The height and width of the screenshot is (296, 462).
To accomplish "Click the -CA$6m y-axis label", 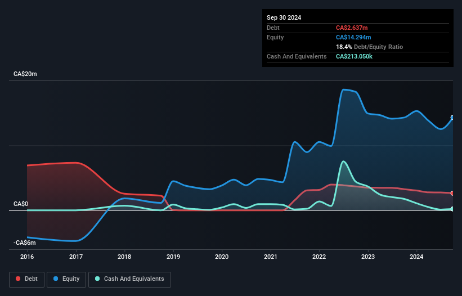I will point(24,243).
